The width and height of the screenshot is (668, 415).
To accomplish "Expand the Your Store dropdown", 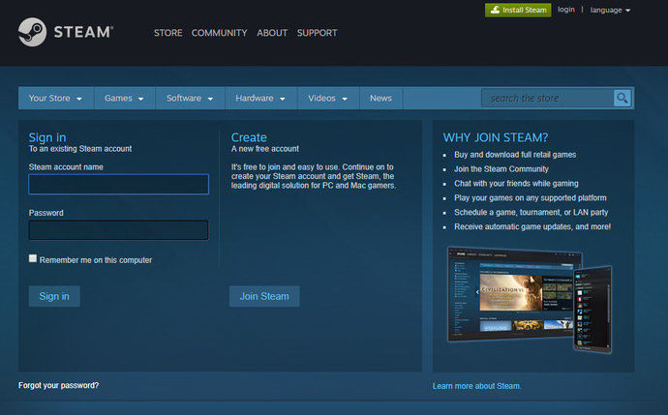I will click(x=56, y=99).
